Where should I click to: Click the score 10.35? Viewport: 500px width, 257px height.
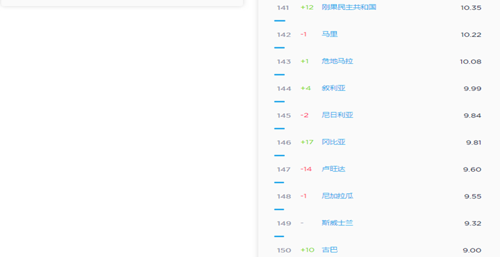[x=471, y=8]
